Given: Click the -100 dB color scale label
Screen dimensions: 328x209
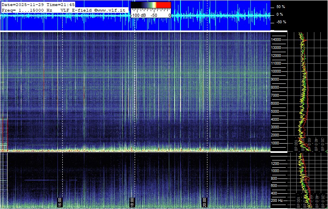Looking at the screenshot, I should (x=138, y=15).
